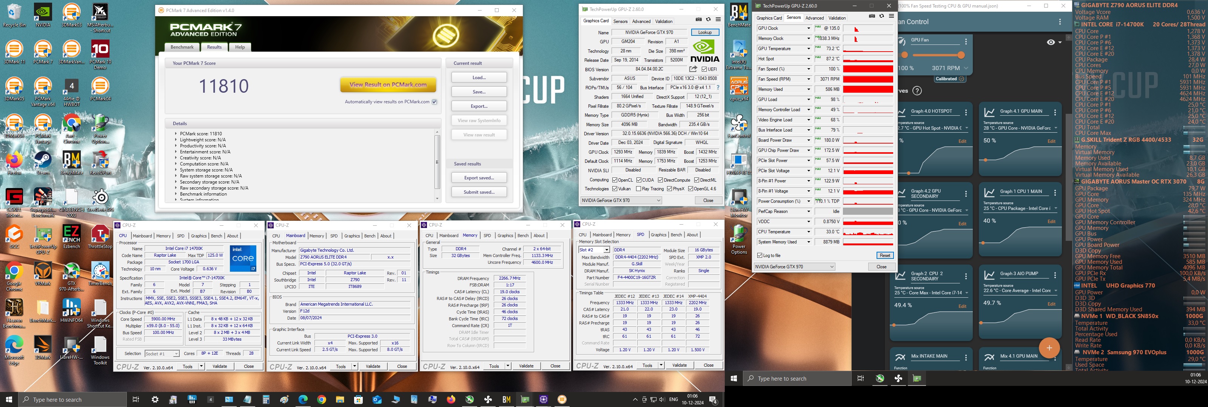Open Firefox from the taskbar
Image resolution: width=1208 pixels, height=407 pixels.
451,399
